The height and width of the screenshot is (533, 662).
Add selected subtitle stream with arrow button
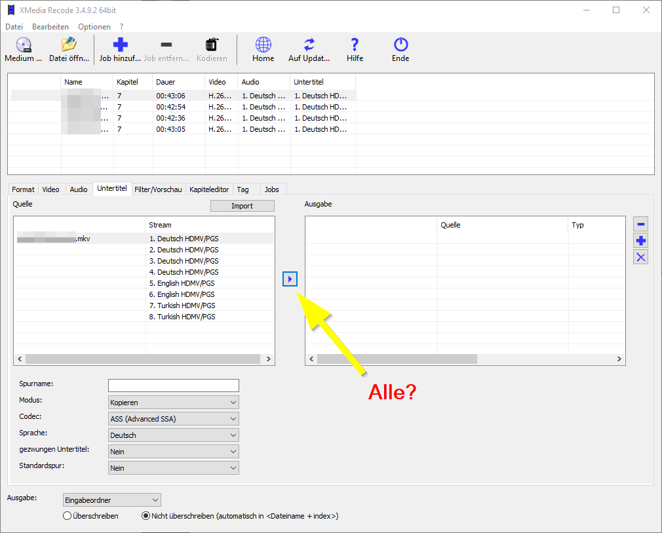click(290, 279)
